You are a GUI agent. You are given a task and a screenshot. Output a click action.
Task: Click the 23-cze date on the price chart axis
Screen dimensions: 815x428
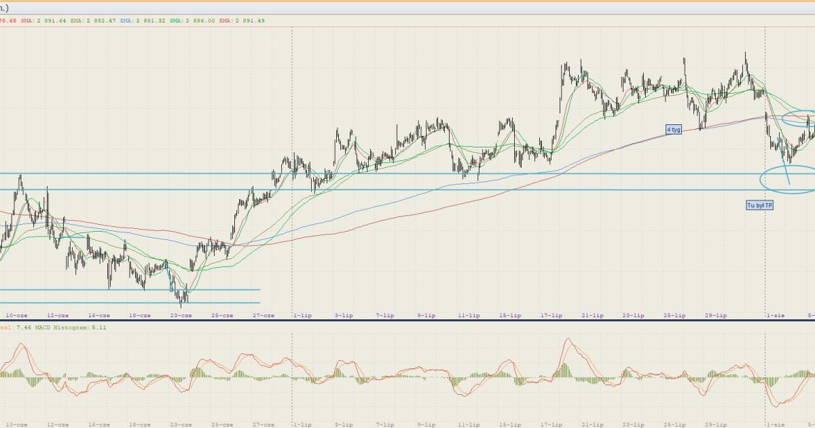pos(181,315)
